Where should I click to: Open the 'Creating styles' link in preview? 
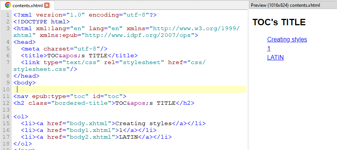(x=287, y=40)
